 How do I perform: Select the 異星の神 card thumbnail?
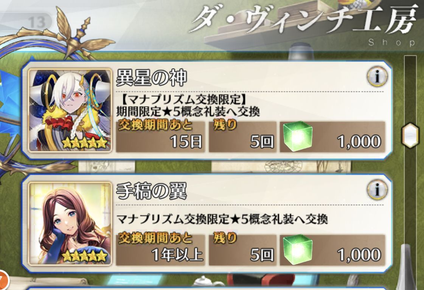pos(70,110)
